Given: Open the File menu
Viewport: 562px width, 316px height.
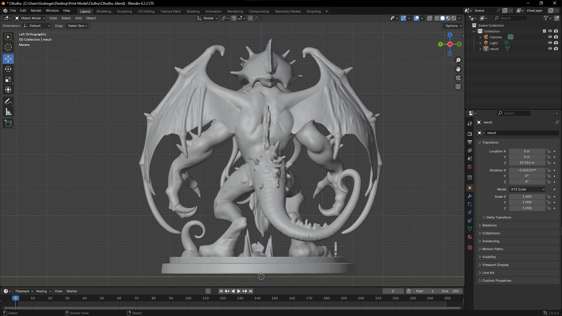Looking at the screenshot, I should 13,11.
